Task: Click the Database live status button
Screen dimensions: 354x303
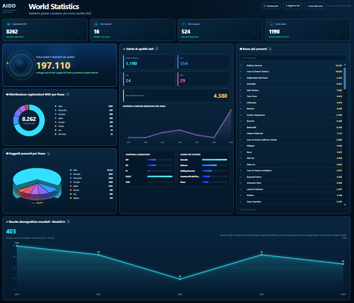Action: click(271, 6)
